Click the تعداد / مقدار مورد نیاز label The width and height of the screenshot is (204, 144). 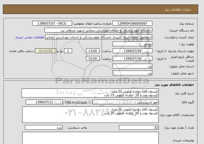pyautogui.click(x=179, y=128)
